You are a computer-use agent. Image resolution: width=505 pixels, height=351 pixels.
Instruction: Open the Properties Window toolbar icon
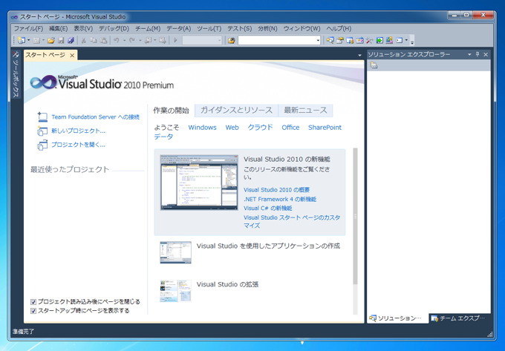click(x=340, y=40)
